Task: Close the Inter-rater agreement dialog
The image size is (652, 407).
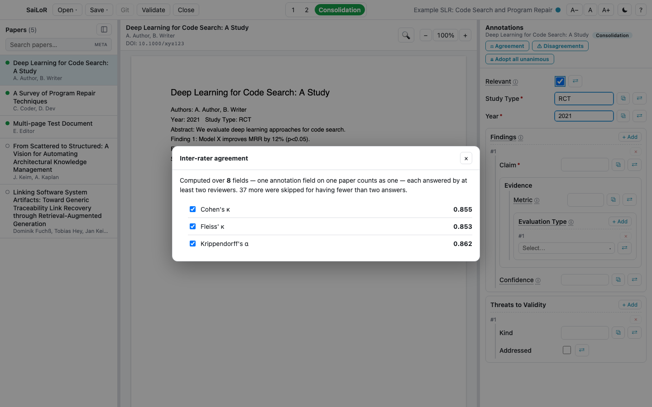Action: tap(466, 158)
